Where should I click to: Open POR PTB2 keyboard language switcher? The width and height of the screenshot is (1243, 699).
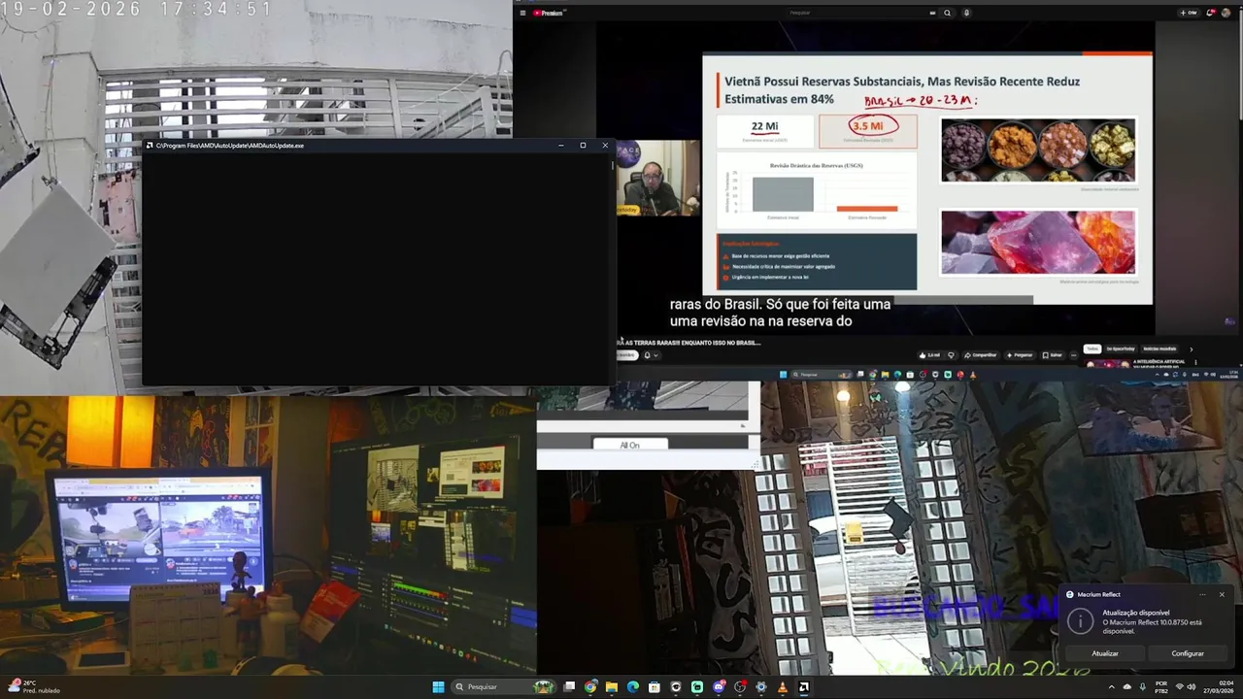pyautogui.click(x=1160, y=687)
